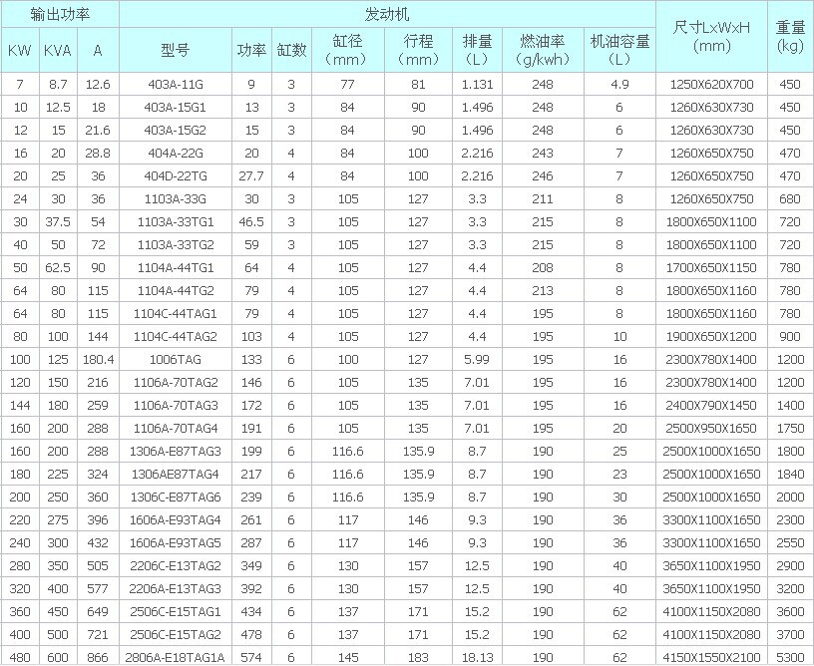Select model cell 2206A-E13TAG3
The height and width of the screenshot is (666, 814).
pyautogui.click(x=176, y=588)
